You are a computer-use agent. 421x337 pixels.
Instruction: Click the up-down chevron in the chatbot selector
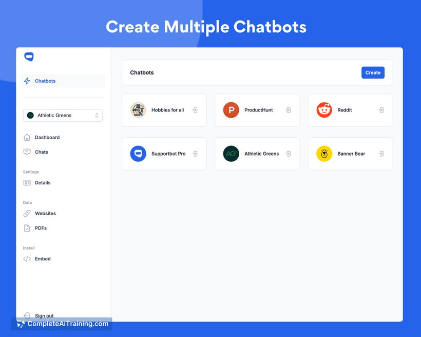[x=97, y=115]
